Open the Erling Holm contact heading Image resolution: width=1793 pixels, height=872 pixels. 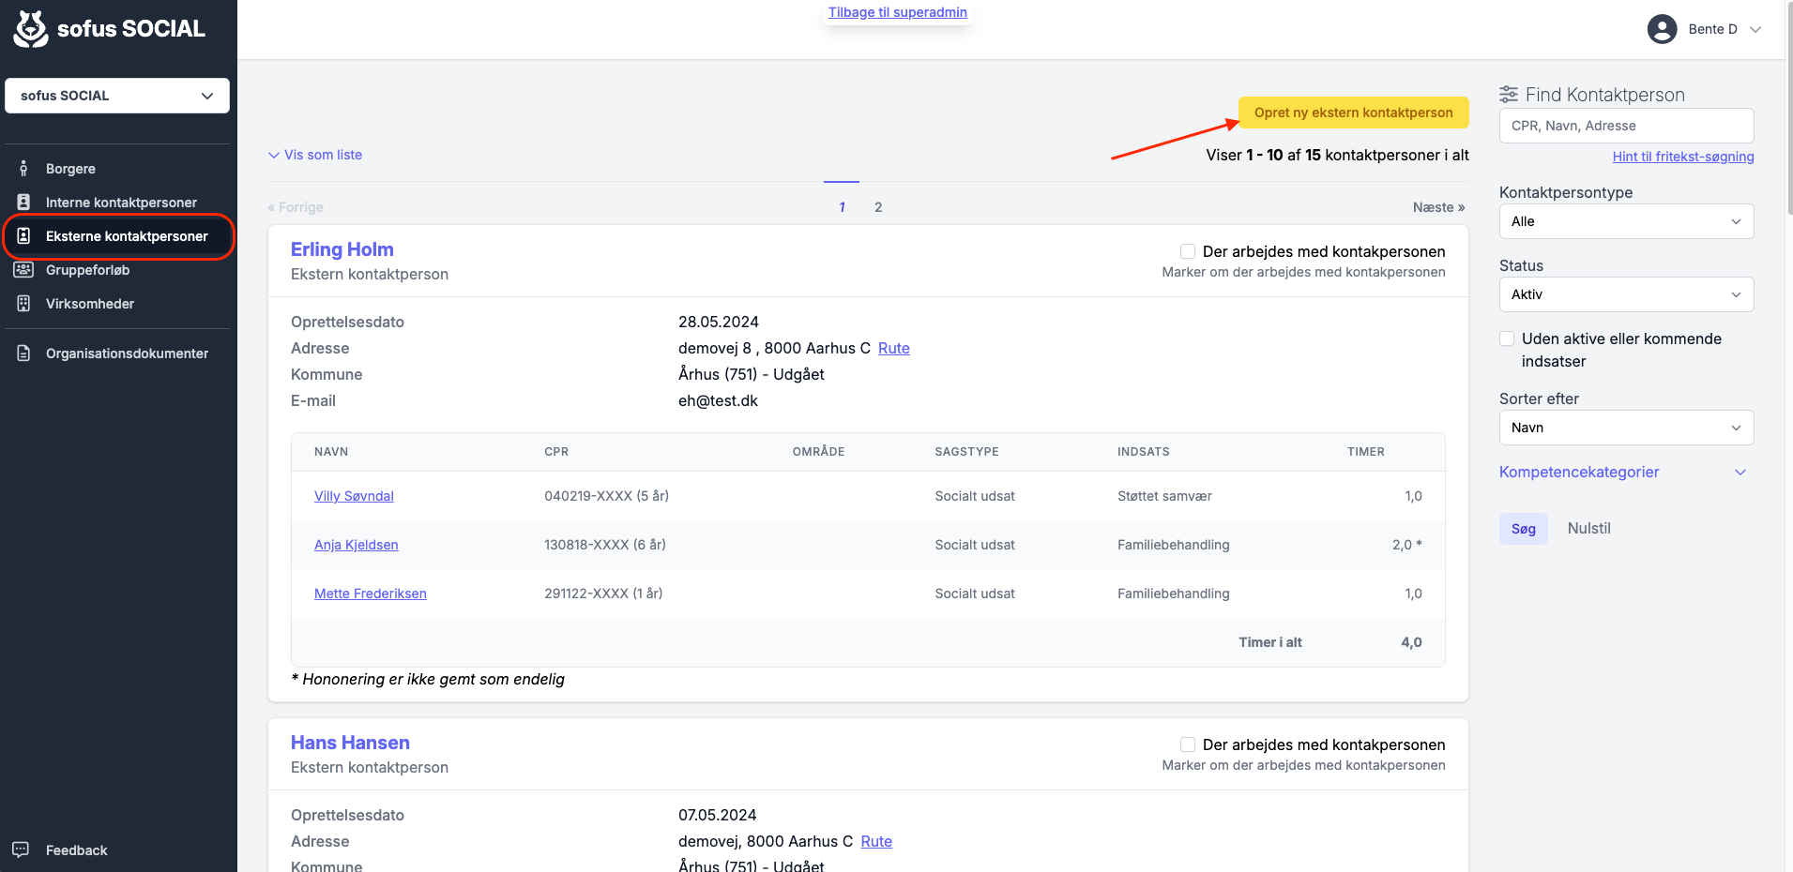pos(342,249)
